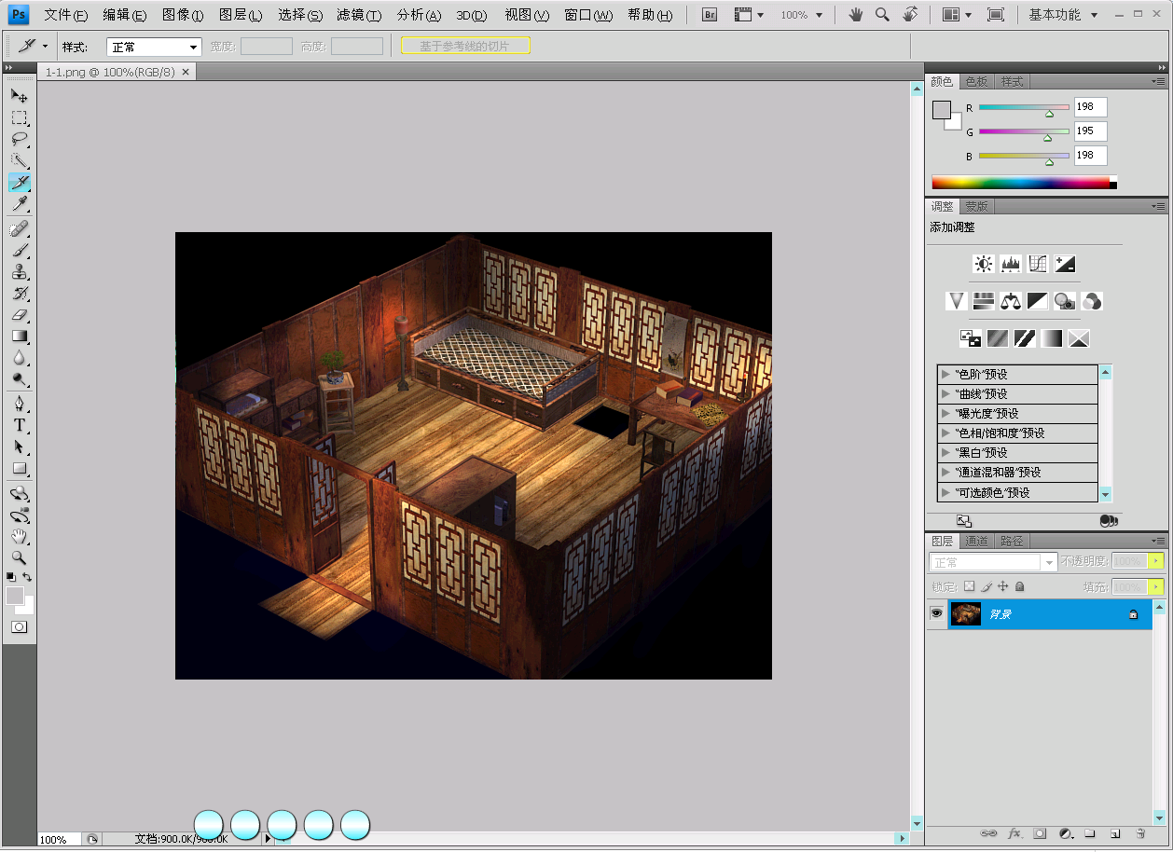The height and width of the screenshot is (852, 1173).
Task: Select the Zoom tool in the left toolbox
Action: [19, 557]
